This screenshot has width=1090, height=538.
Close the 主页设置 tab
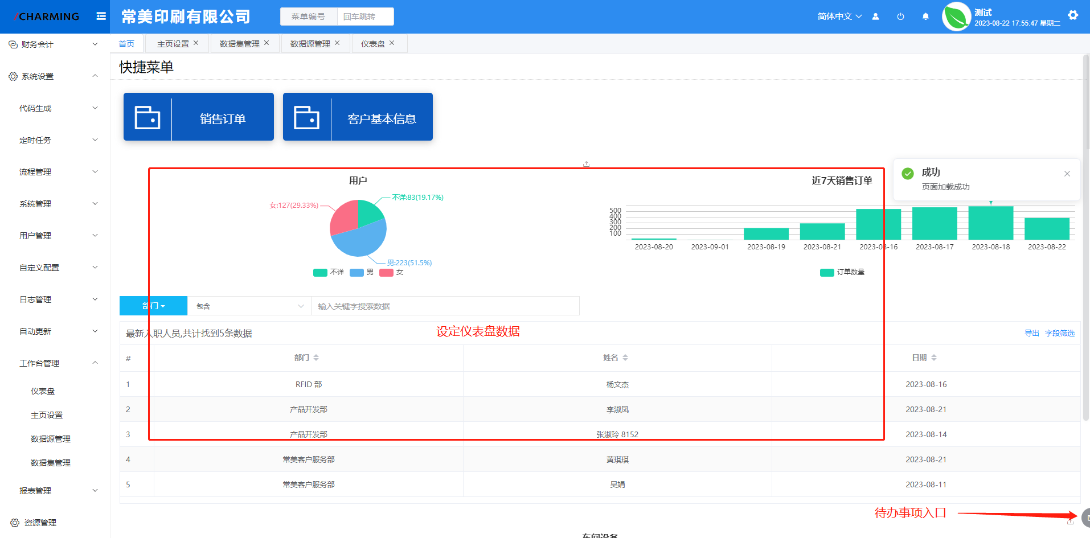click(x=196, y=43)
